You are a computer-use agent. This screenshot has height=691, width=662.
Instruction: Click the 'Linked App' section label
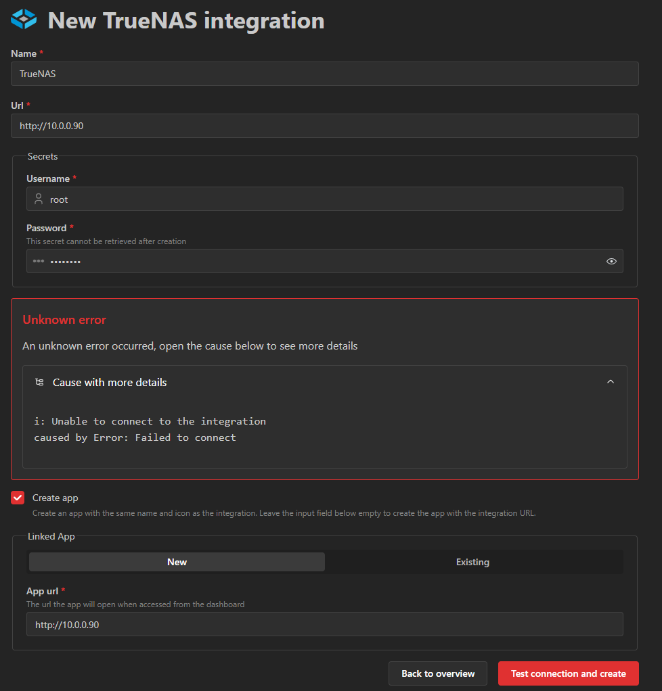51,536
